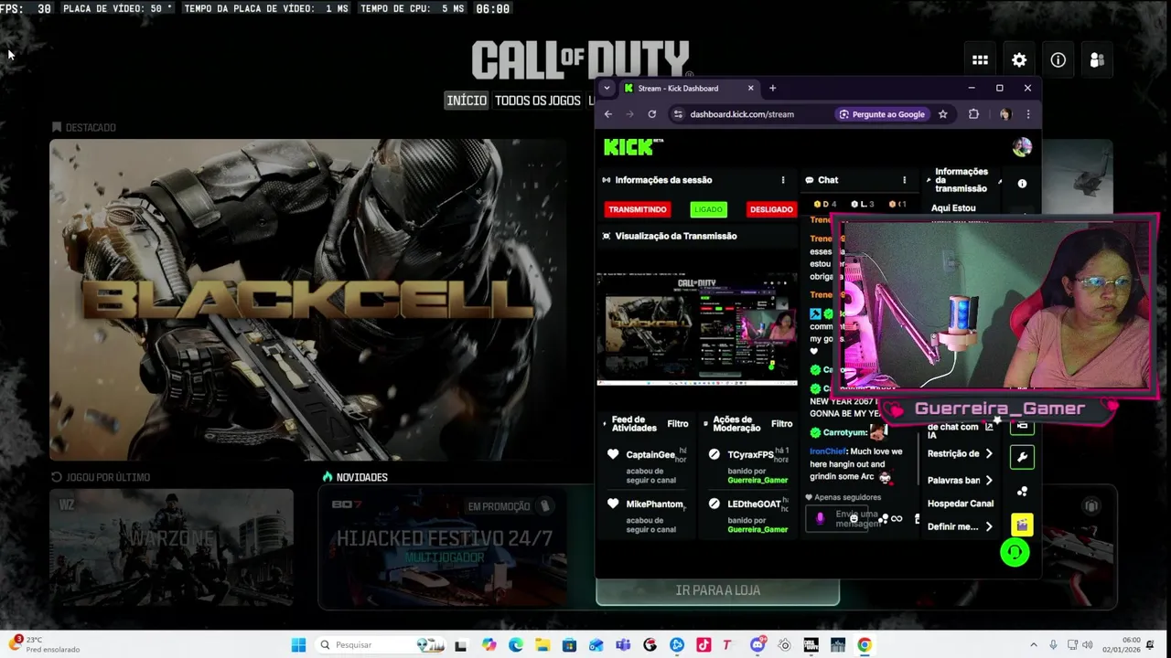Select MikePhantom activity entry
The image size is (1171, 658).
click(648, 515)
